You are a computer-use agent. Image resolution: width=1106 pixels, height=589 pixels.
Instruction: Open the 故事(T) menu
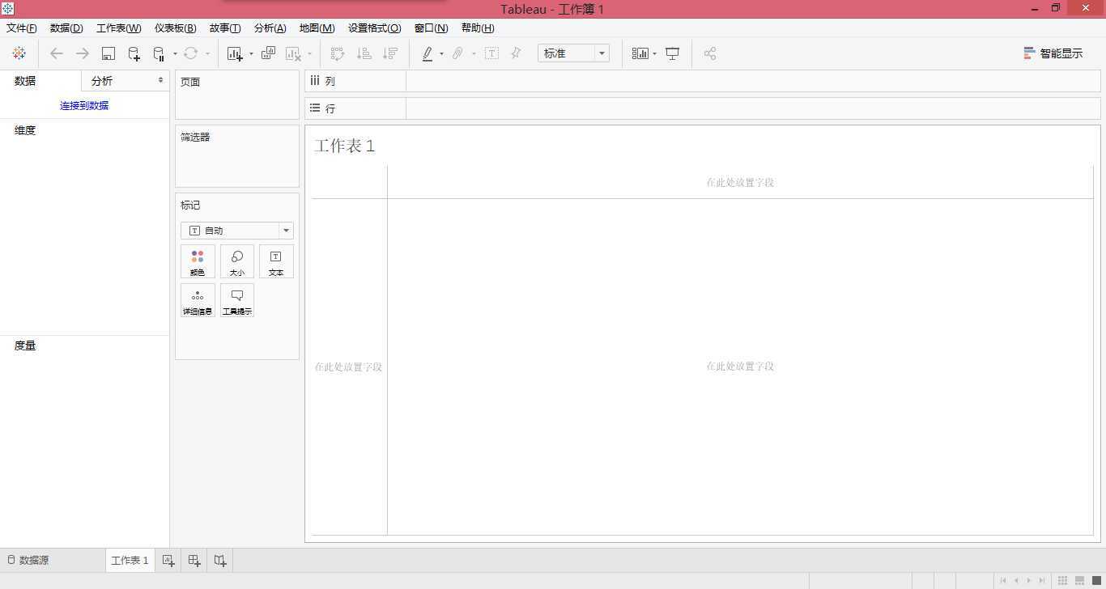(x=225, y=28)
